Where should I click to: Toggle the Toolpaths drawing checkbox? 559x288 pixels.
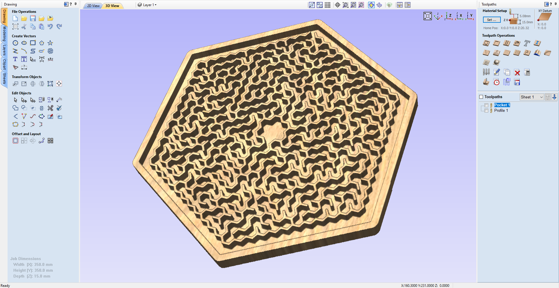[481, 97]
